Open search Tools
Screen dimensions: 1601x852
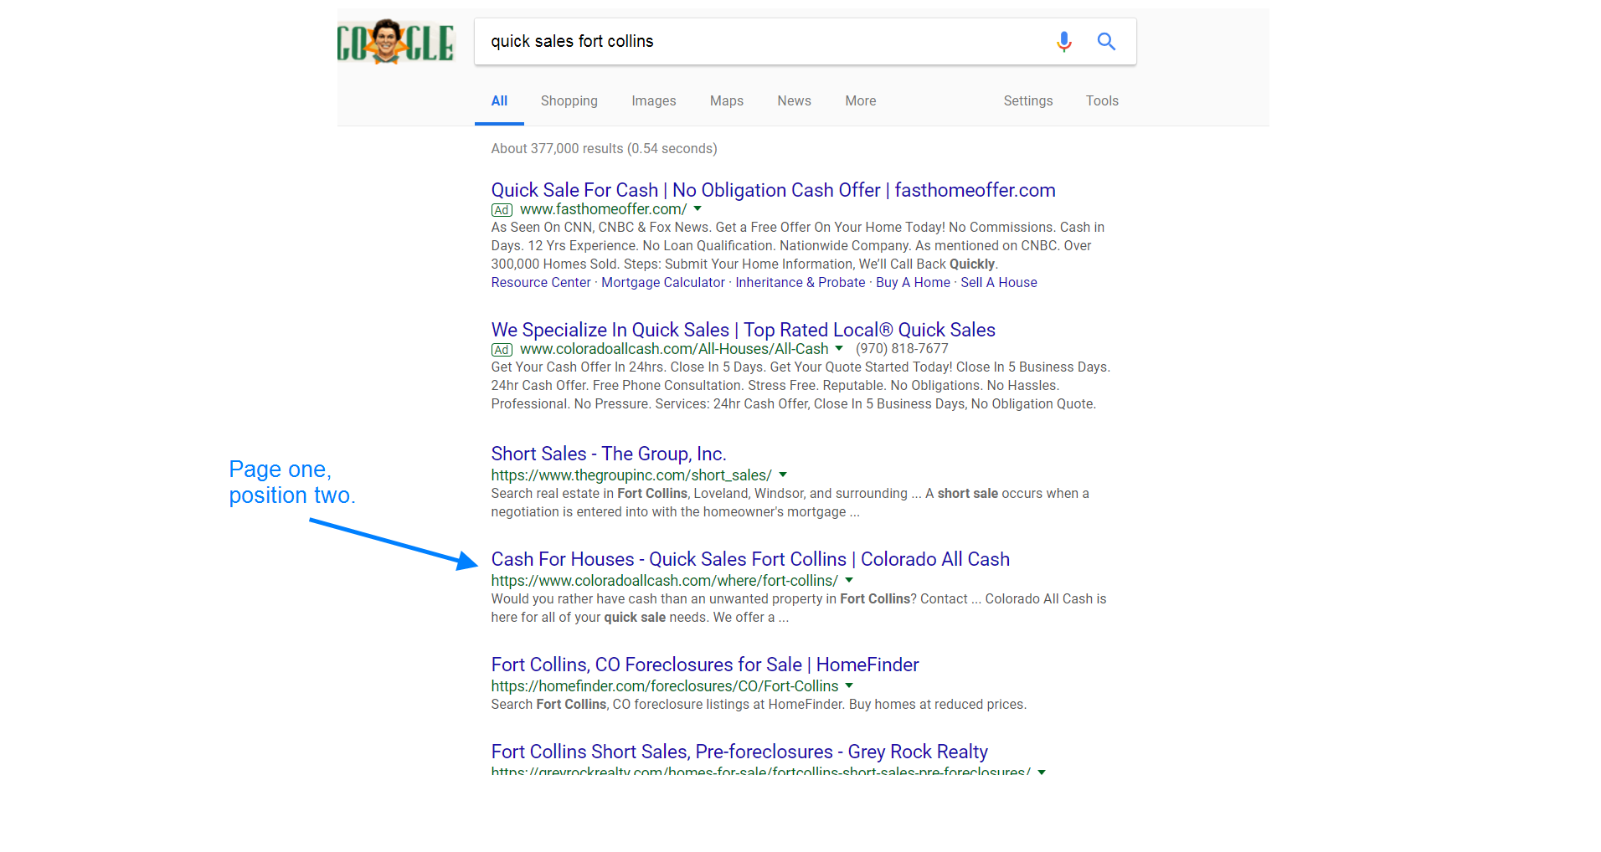point(1102,100)
